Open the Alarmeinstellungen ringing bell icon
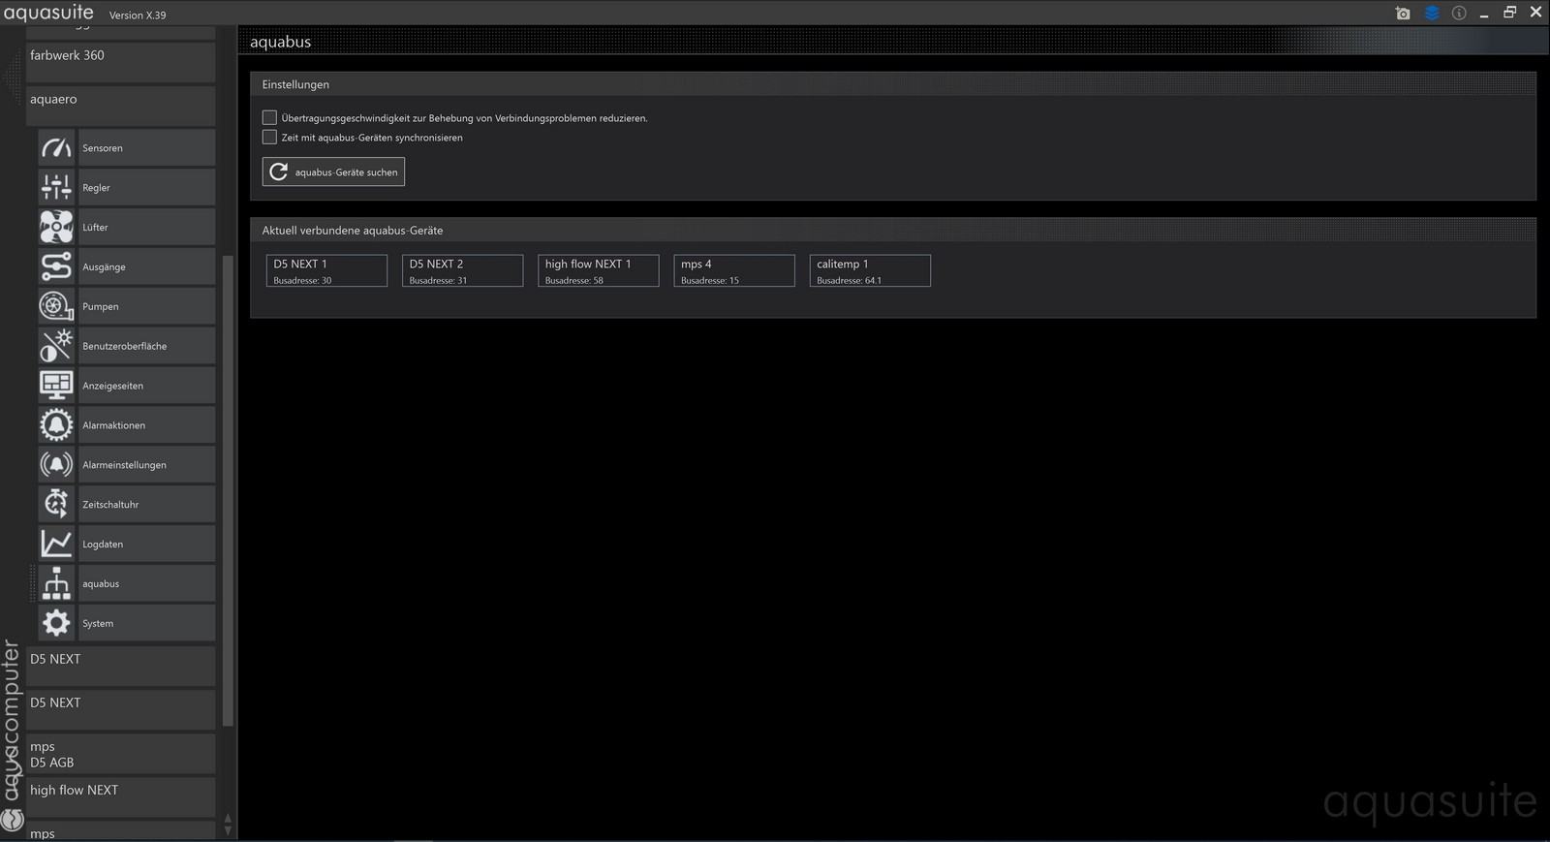Viewport: 1550px width, 842px height. [56, 465]
